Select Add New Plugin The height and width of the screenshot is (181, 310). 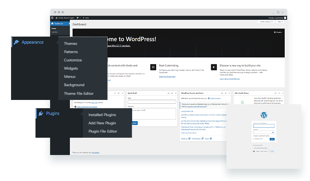(102, 123)
